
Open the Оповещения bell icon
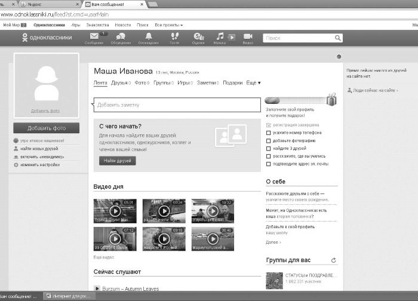pos(149,36)
